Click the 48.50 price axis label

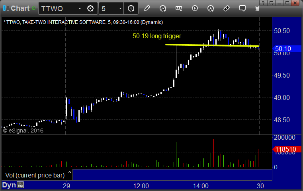pyautogui.click(x=282, y=120)
